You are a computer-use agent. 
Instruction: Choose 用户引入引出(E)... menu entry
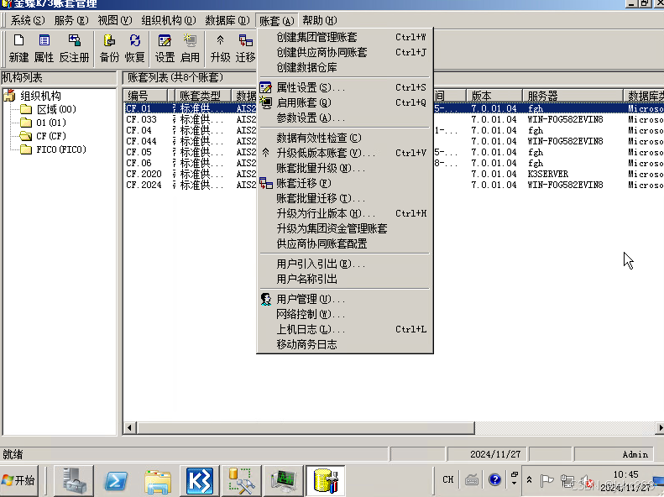pos(345,264)
